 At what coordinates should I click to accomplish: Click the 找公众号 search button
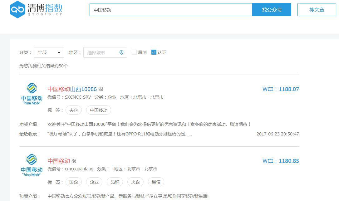coord(271,10)
